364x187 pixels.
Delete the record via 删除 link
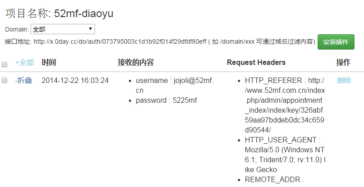[344, 80]
